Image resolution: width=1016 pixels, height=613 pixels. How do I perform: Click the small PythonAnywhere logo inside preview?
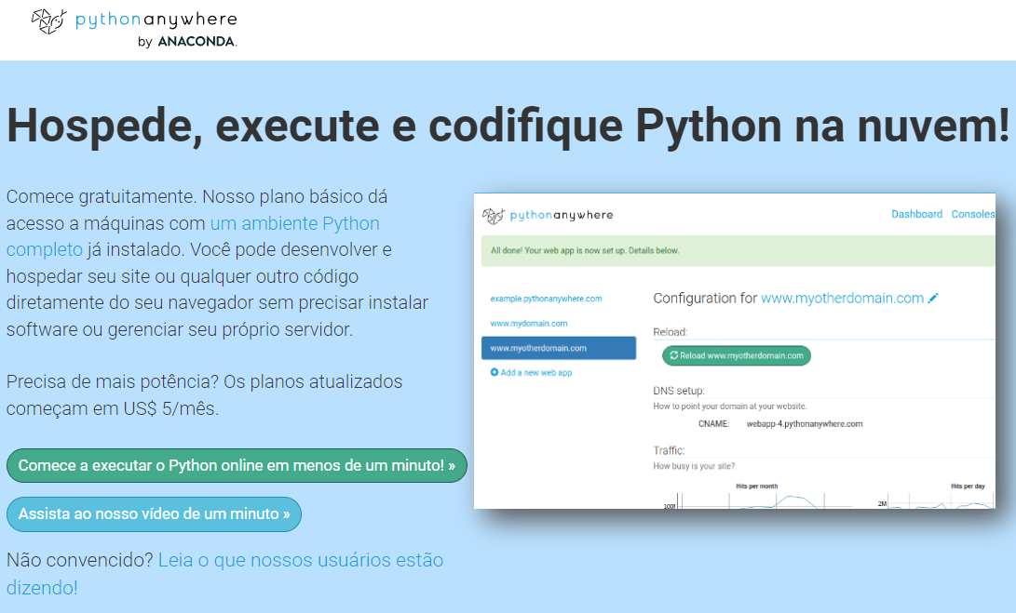(x=548, y=216)
